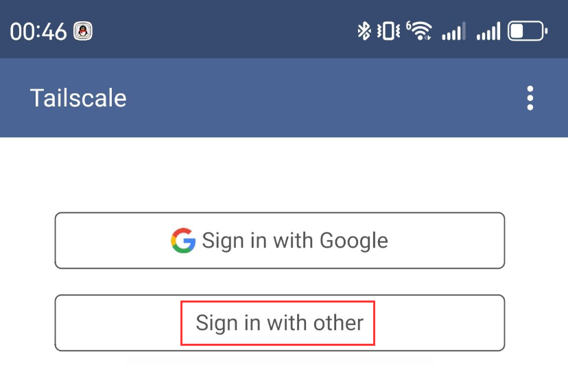
Task: Open the three-dot overflow menu
Action: point(530,98)
